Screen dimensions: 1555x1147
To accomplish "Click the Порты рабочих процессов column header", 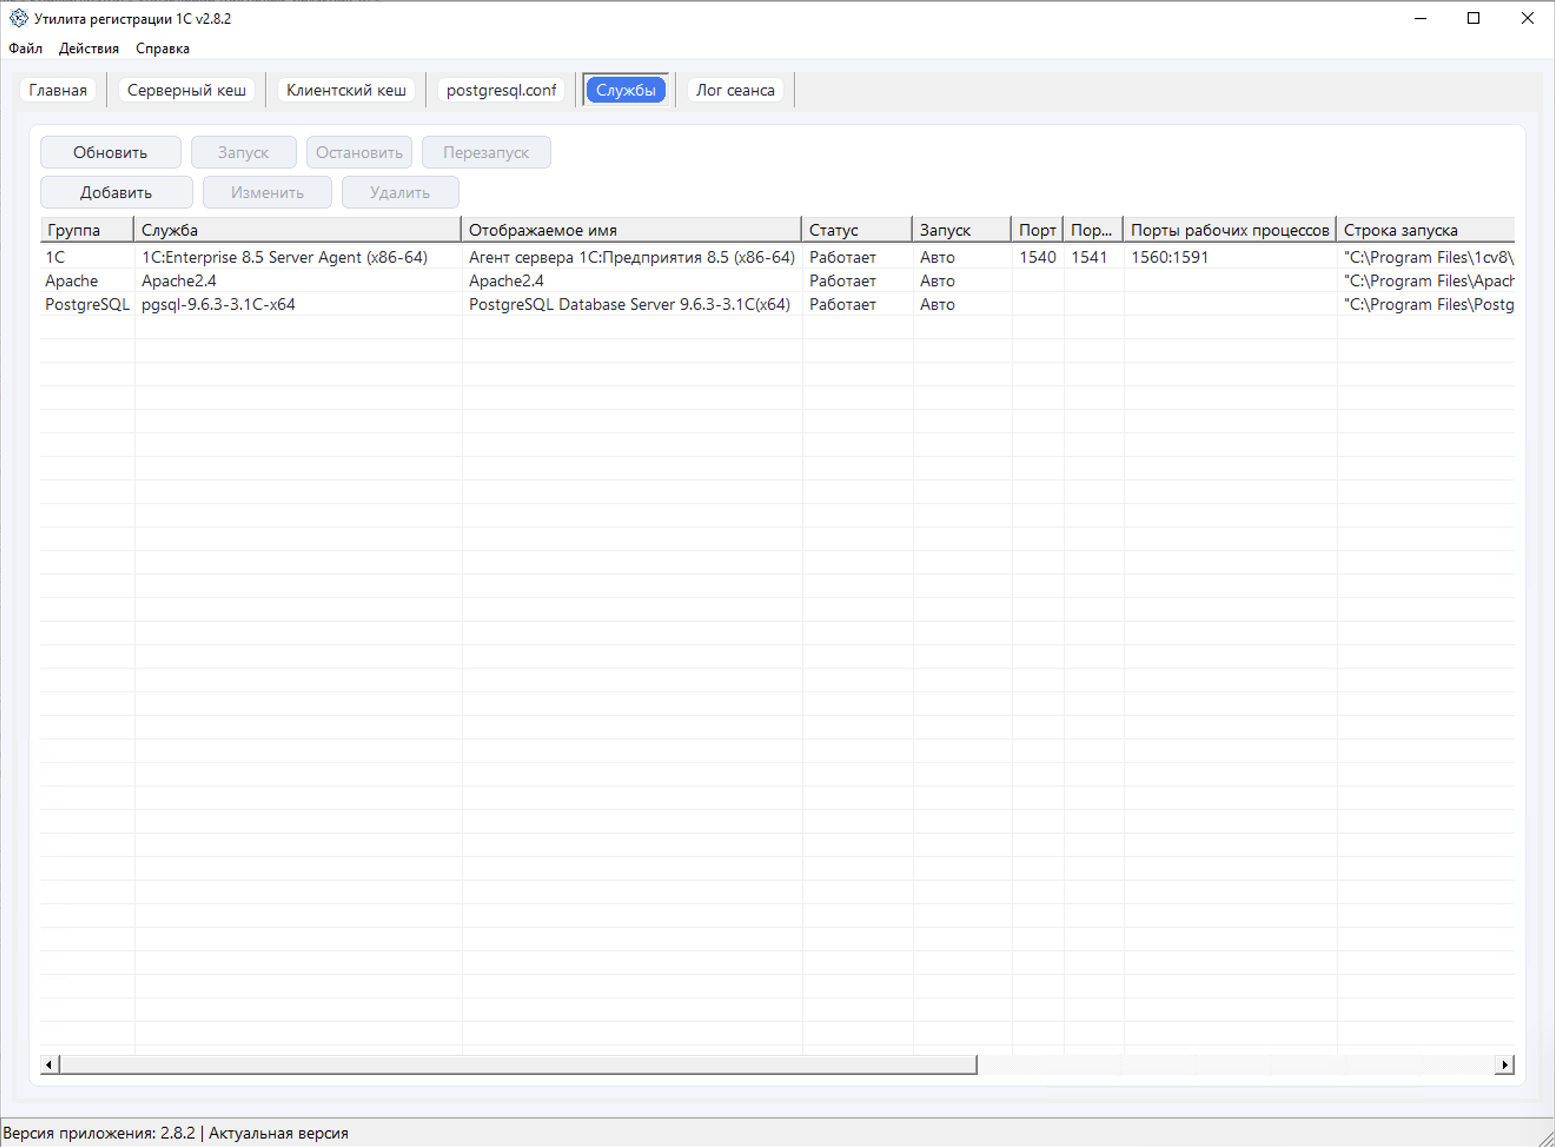I will (x=1230, y=230).
